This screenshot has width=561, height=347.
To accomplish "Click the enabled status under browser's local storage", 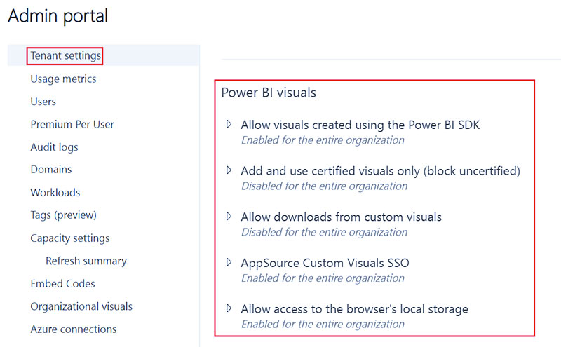I will pyautogui.click(x=323, y=325).
